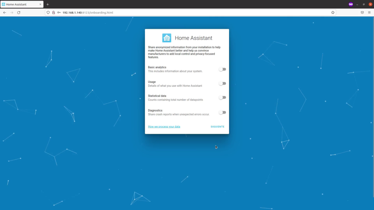The height and width of the screenshot is (210, 374).
Task: Go back using the browser back arrow
Action: (4, 12)
